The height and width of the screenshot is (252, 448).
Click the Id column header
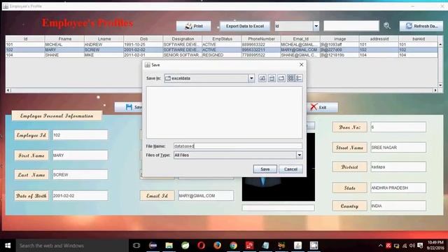[x=25, y=38]
